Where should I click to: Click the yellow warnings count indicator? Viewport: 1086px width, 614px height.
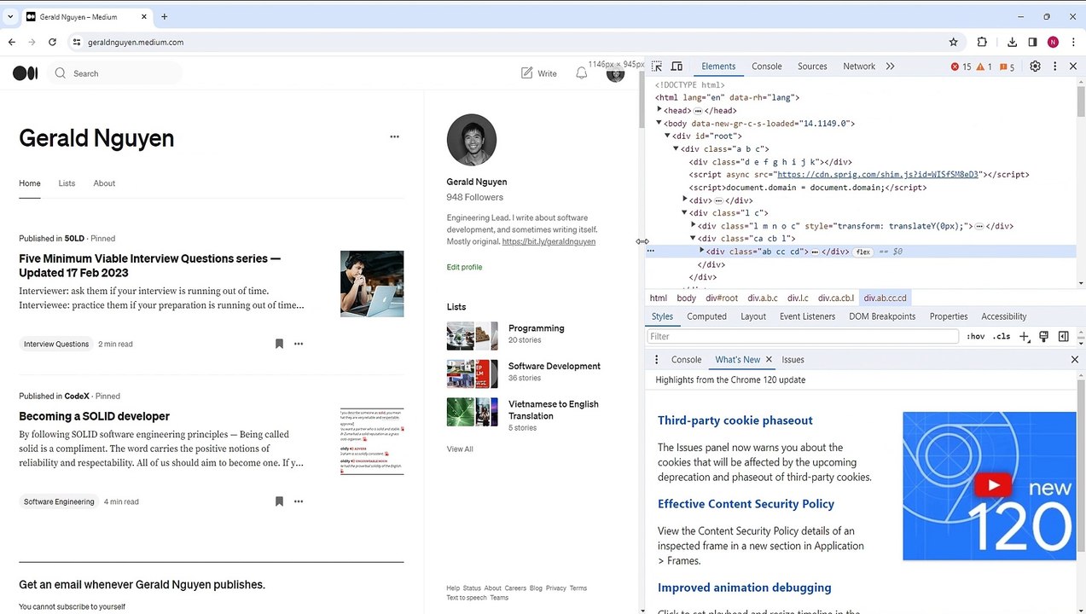coord(984,67)
